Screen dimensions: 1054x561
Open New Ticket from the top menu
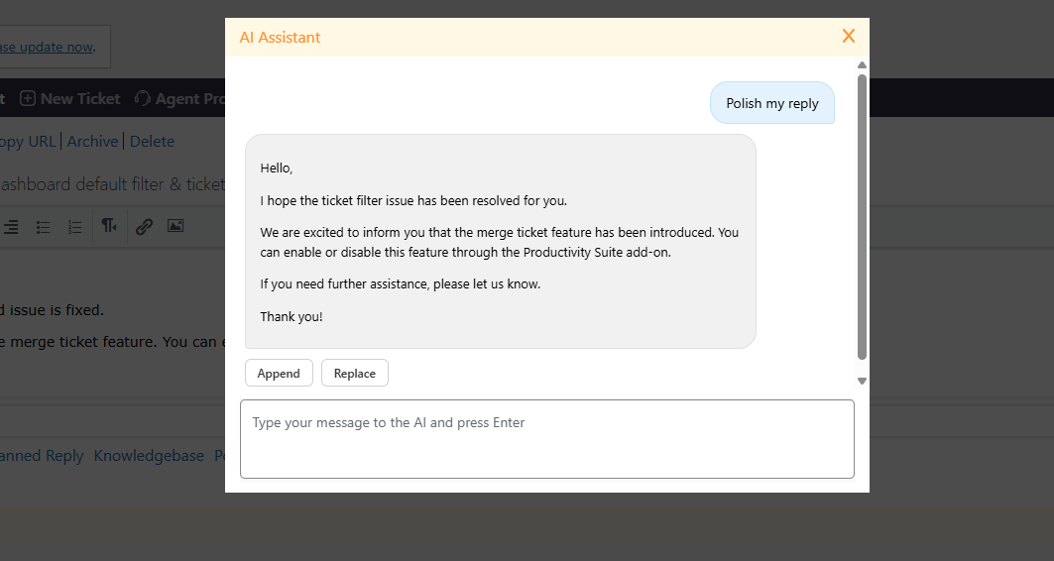coord(70,98)
